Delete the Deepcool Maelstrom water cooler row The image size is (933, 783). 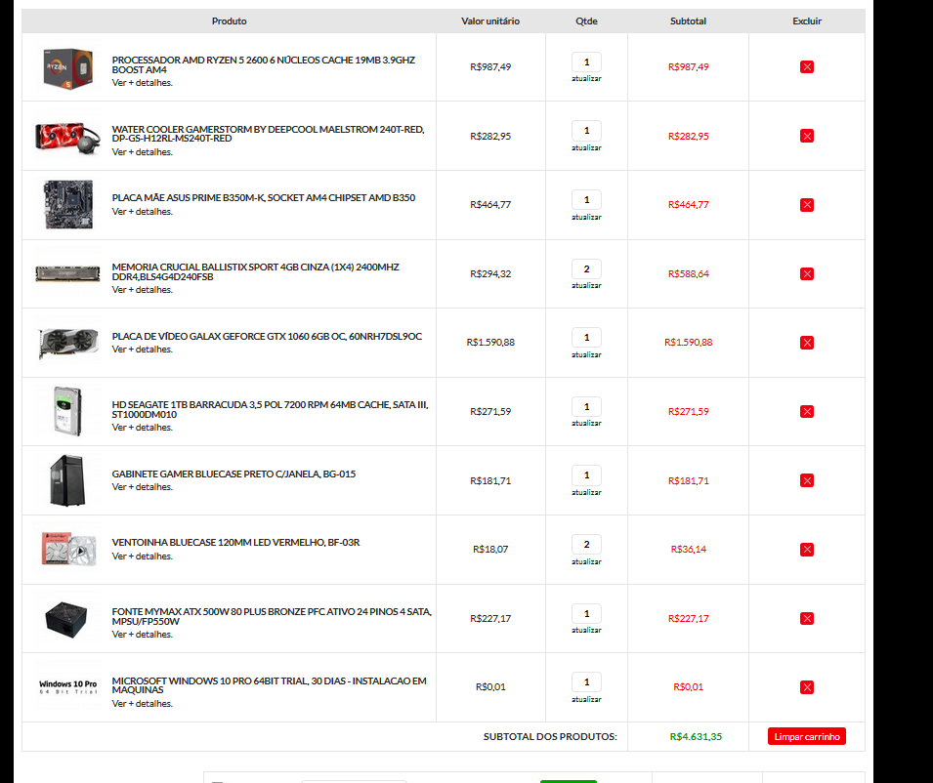point(806,136)
